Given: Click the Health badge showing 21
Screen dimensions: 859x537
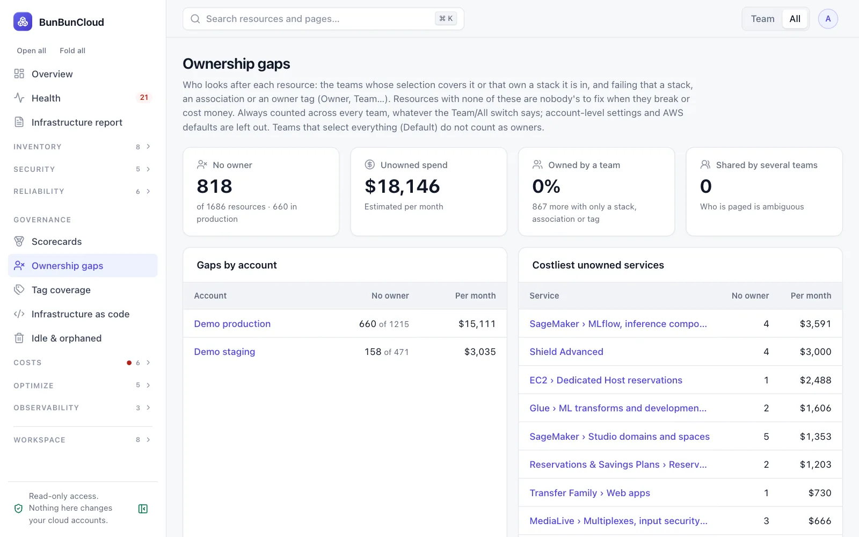Looking at the screenshot, I should 144,98.
